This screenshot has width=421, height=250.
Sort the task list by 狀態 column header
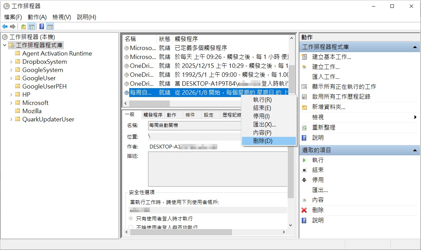(x=164, y=39)
